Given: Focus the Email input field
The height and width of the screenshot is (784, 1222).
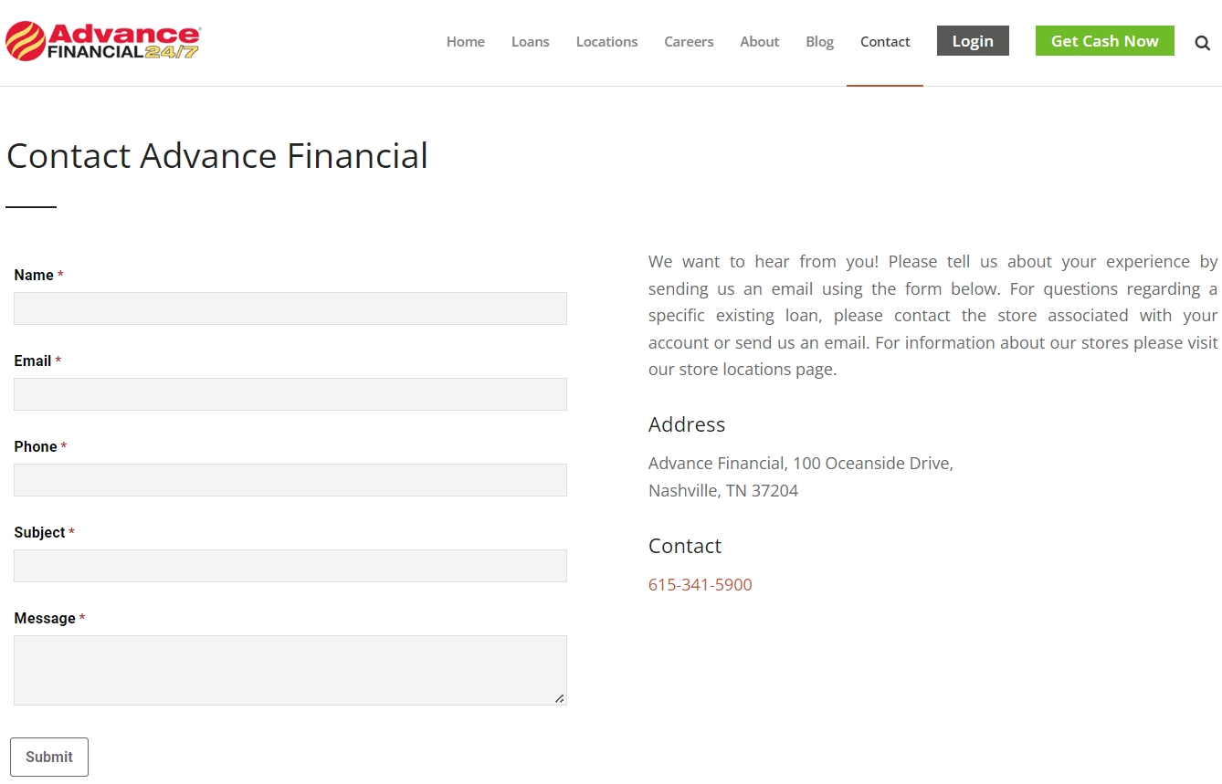Looking at the screenshot, I should [290, 394].
